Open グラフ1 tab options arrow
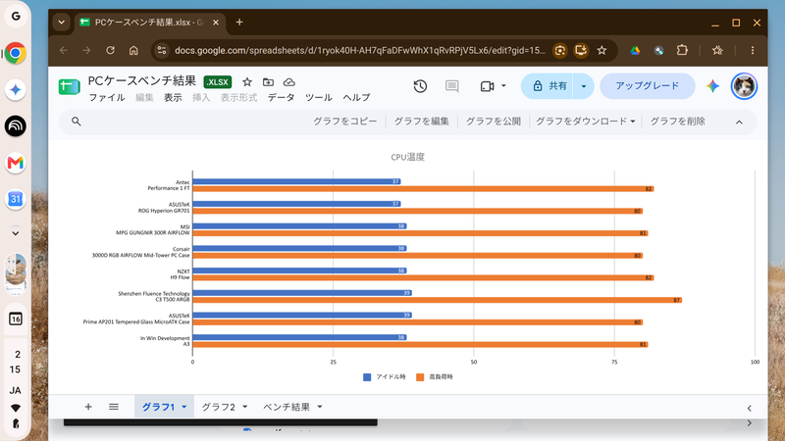The width and height of the screenshot is (785, 441). pos(184,407)
